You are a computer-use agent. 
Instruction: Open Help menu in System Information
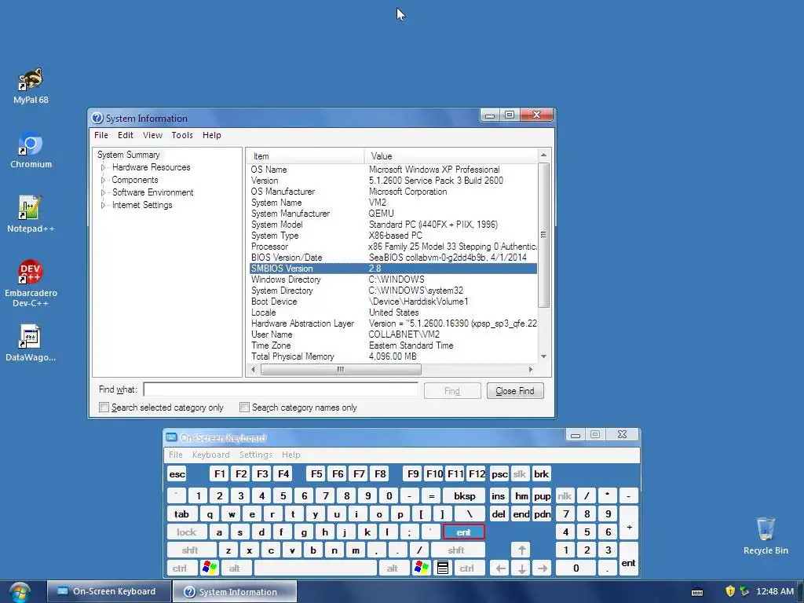[x=212, y=135]
